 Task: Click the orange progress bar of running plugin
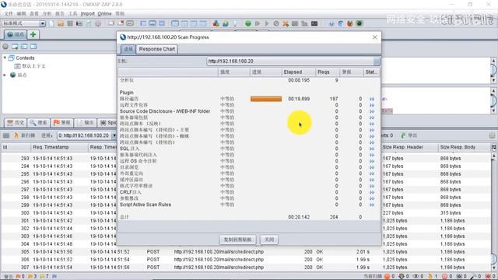pos(266,99)
